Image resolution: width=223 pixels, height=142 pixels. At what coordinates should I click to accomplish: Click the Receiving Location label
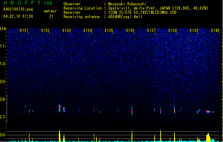(83, 8)
